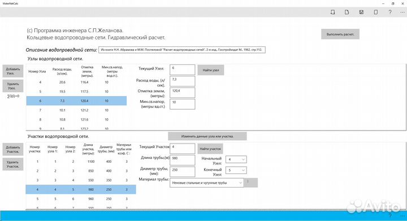Focus the Описание водопроводной сети field
The image size is (407, 221).
pyautogui.click(x=181, y=50)
